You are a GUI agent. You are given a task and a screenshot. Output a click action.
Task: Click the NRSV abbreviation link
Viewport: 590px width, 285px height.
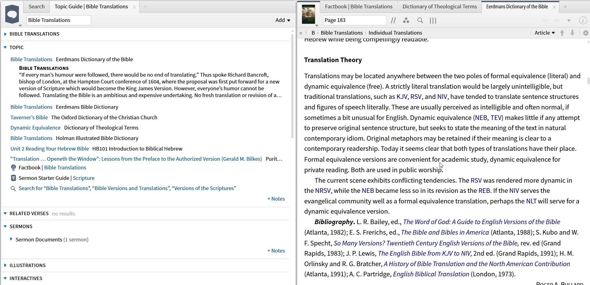(x=323, y=191)
